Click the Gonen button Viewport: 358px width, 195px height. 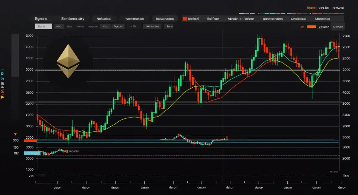[x=339, y=27]
